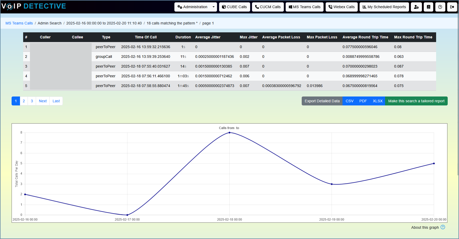
Task: Open the CUCM Calls section
Action: (x=268, y=7)
